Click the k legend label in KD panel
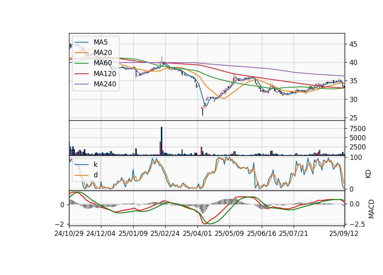The image size is (383, 275). [x=95, y=165]
